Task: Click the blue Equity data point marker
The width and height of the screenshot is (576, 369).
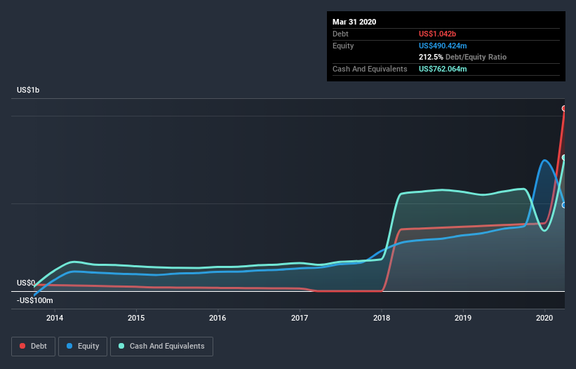Action: [x=564, y=206]
